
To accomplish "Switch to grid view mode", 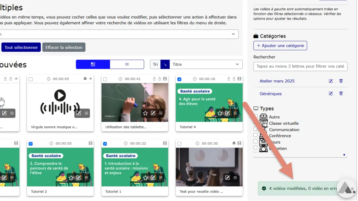I will click(x=93, y=64).
